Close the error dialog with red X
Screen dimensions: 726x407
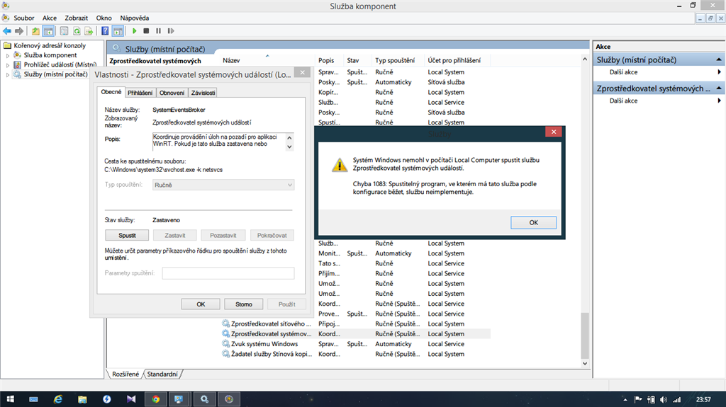[553, 132]
